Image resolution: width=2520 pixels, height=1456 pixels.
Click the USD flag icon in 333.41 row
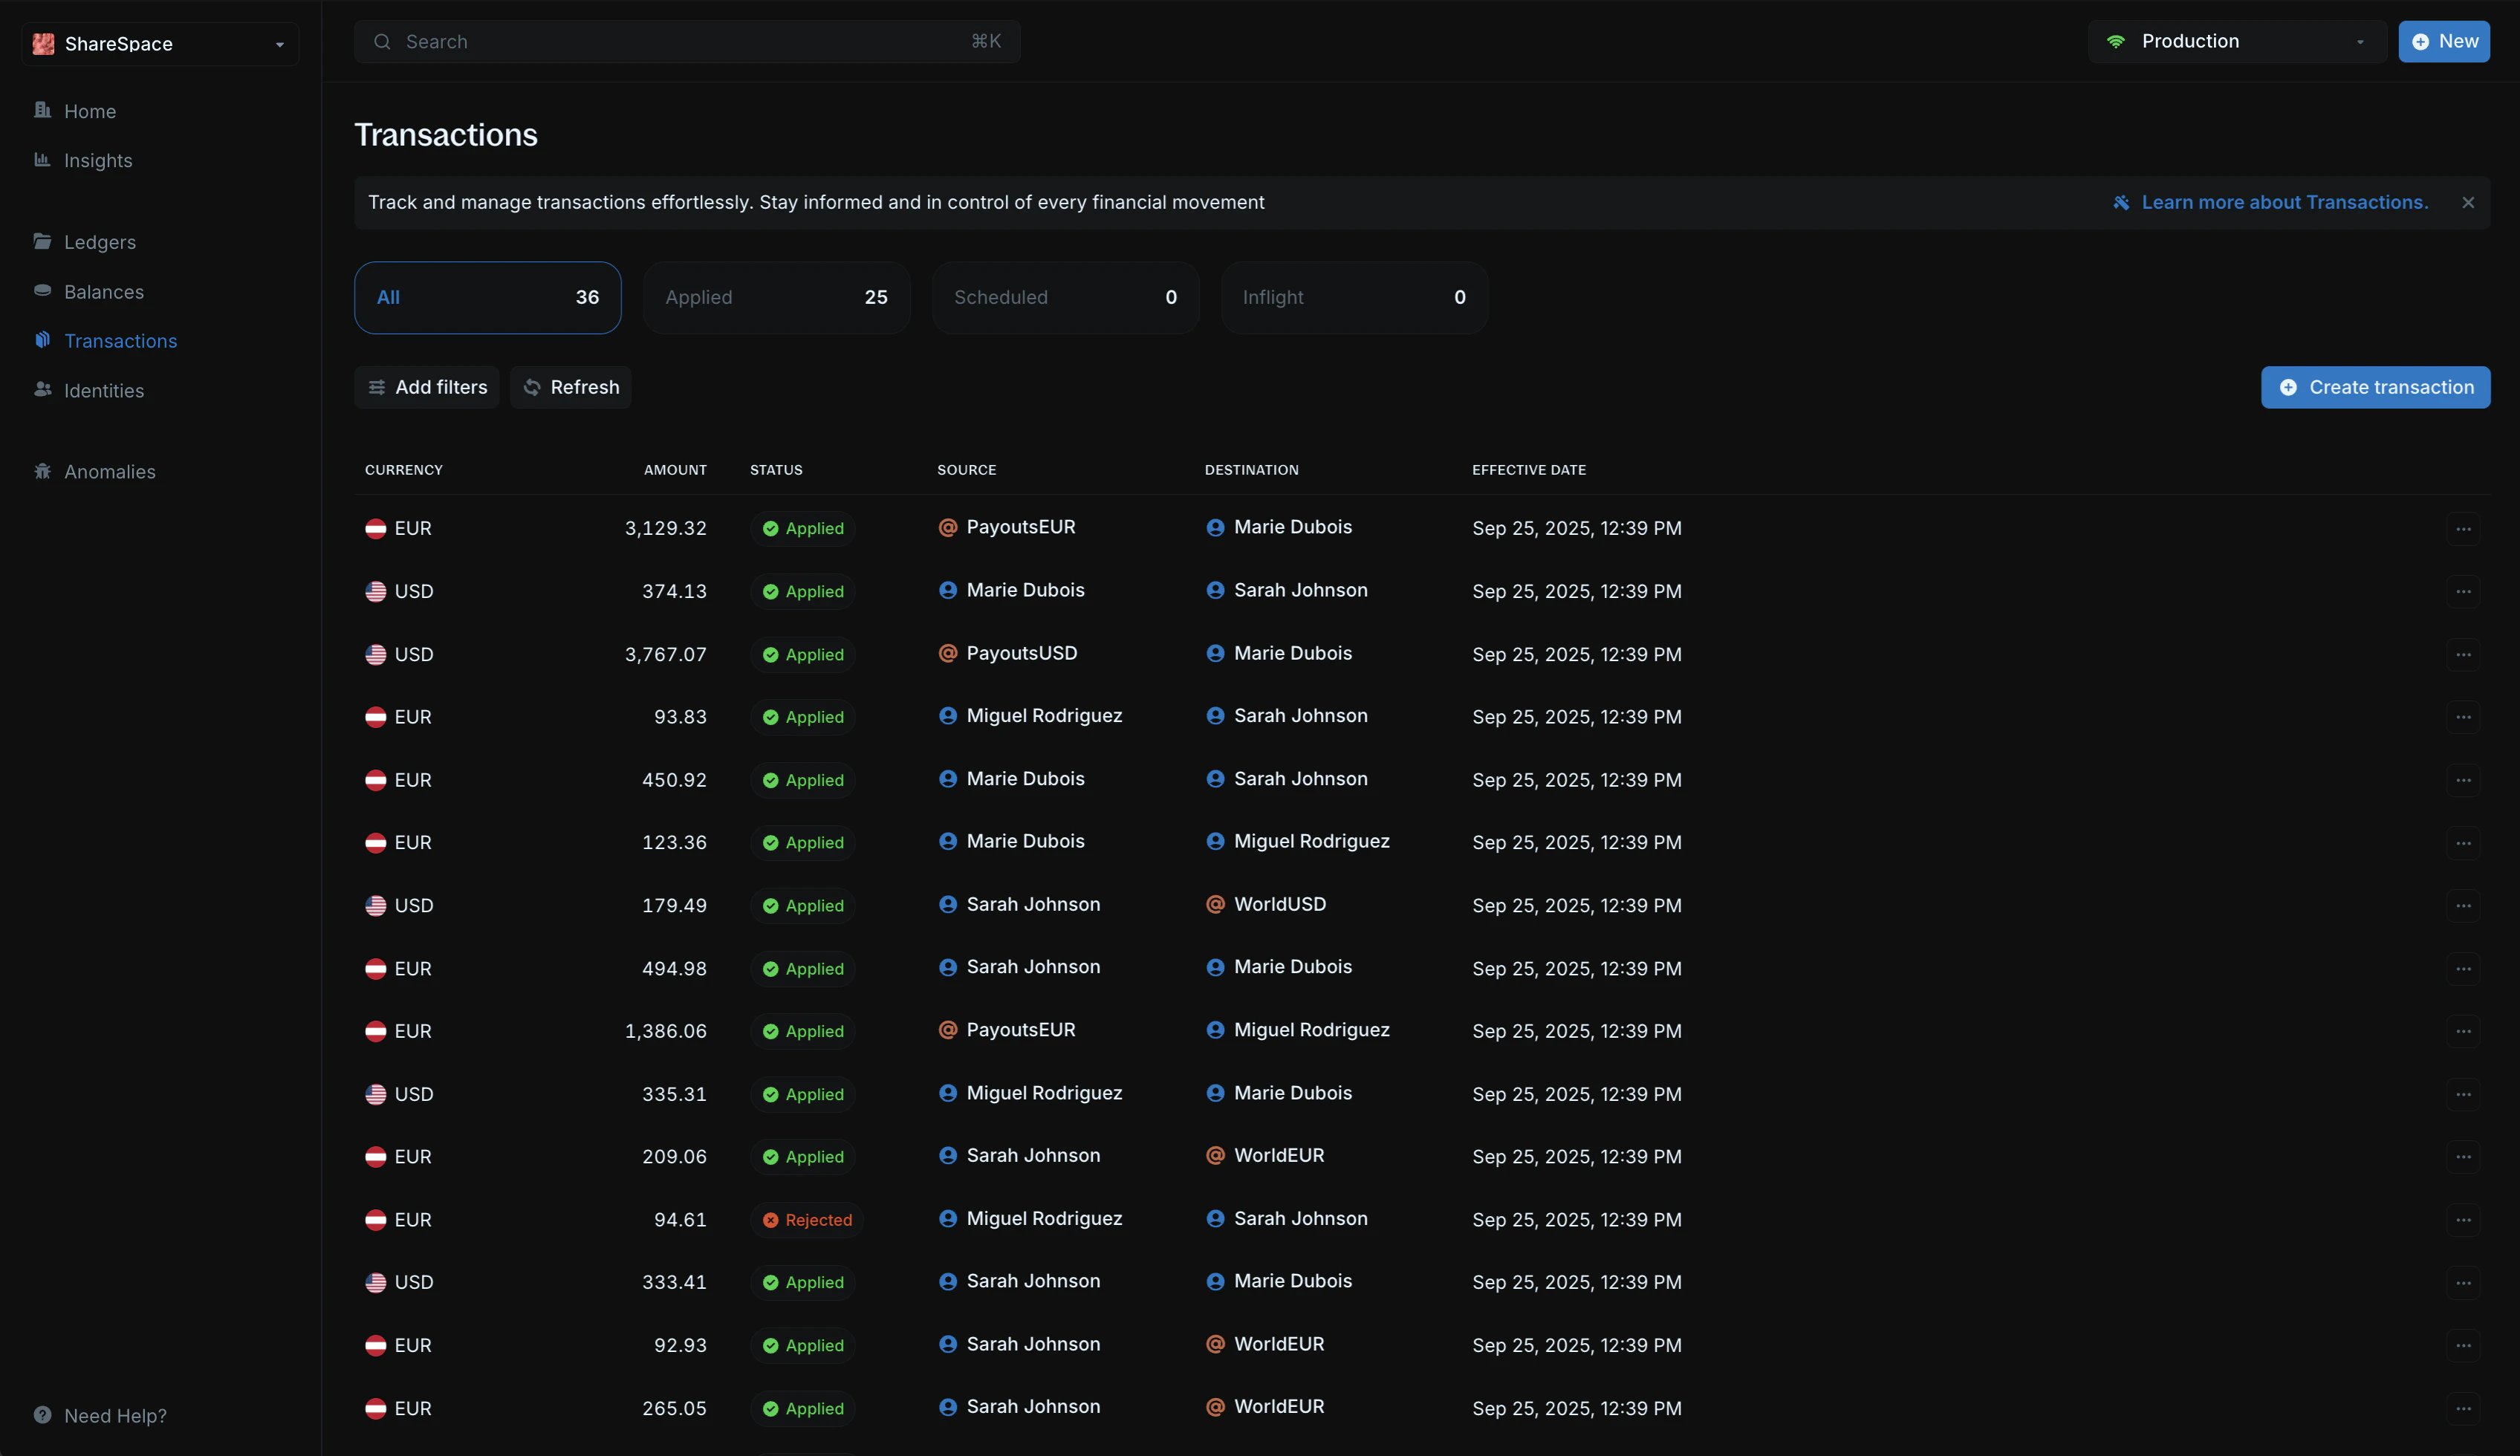click(x=375, y=1283)
